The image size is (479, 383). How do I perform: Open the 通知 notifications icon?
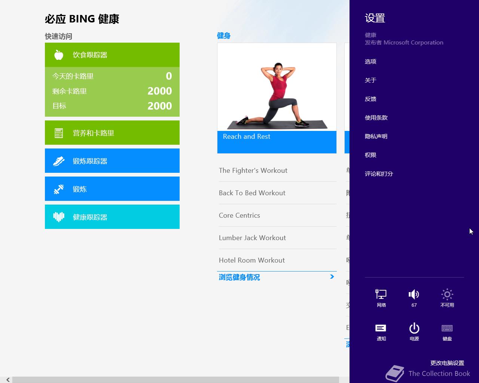(x=381, y=332)
